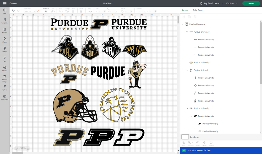Open Editable Images in sidebar
This screenshot has height=154, width=262.
click(5, 78)
